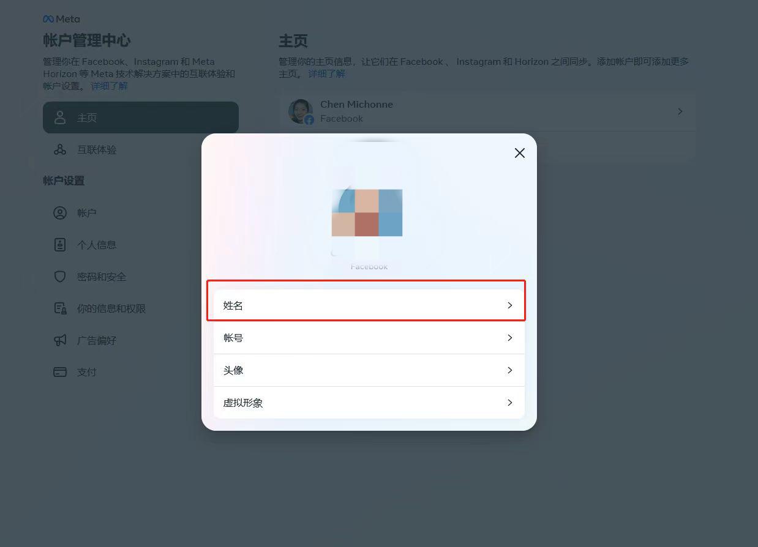Click the Meta logo
This screenshot has height=547, width=758.
point(61,19)
